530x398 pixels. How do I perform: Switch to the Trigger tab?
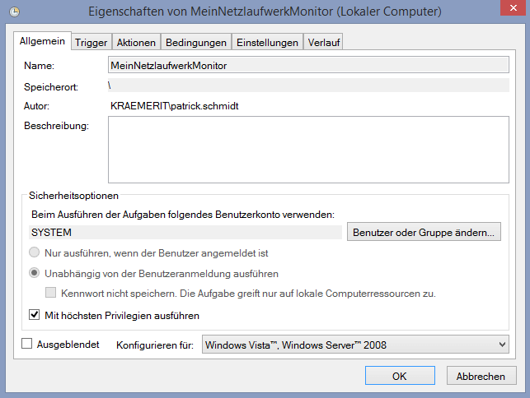tap(91, 42)
